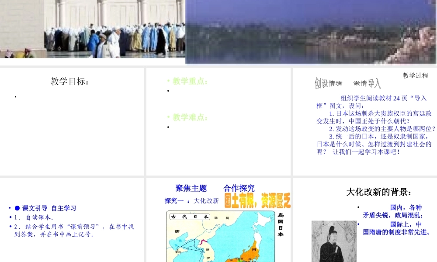The image size is (437, 262).
Task: Click the historical figure portrait image
Action: point(334,241)
